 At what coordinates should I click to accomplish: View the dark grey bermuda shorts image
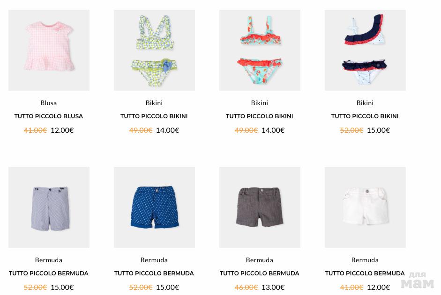[x=260, y=208]
